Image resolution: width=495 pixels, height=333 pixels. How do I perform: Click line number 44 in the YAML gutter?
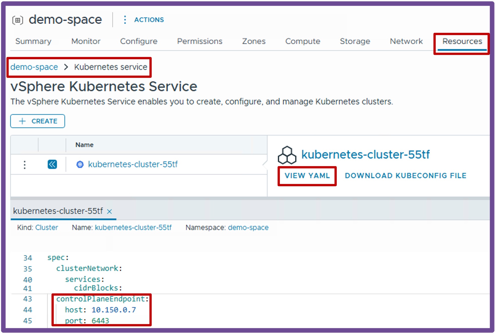tap(28, 310)
